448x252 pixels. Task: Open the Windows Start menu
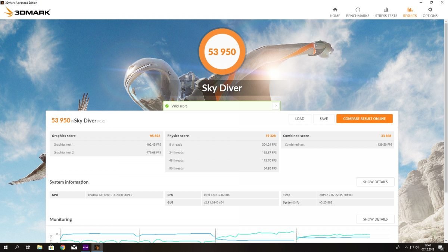tap(6, 247)
